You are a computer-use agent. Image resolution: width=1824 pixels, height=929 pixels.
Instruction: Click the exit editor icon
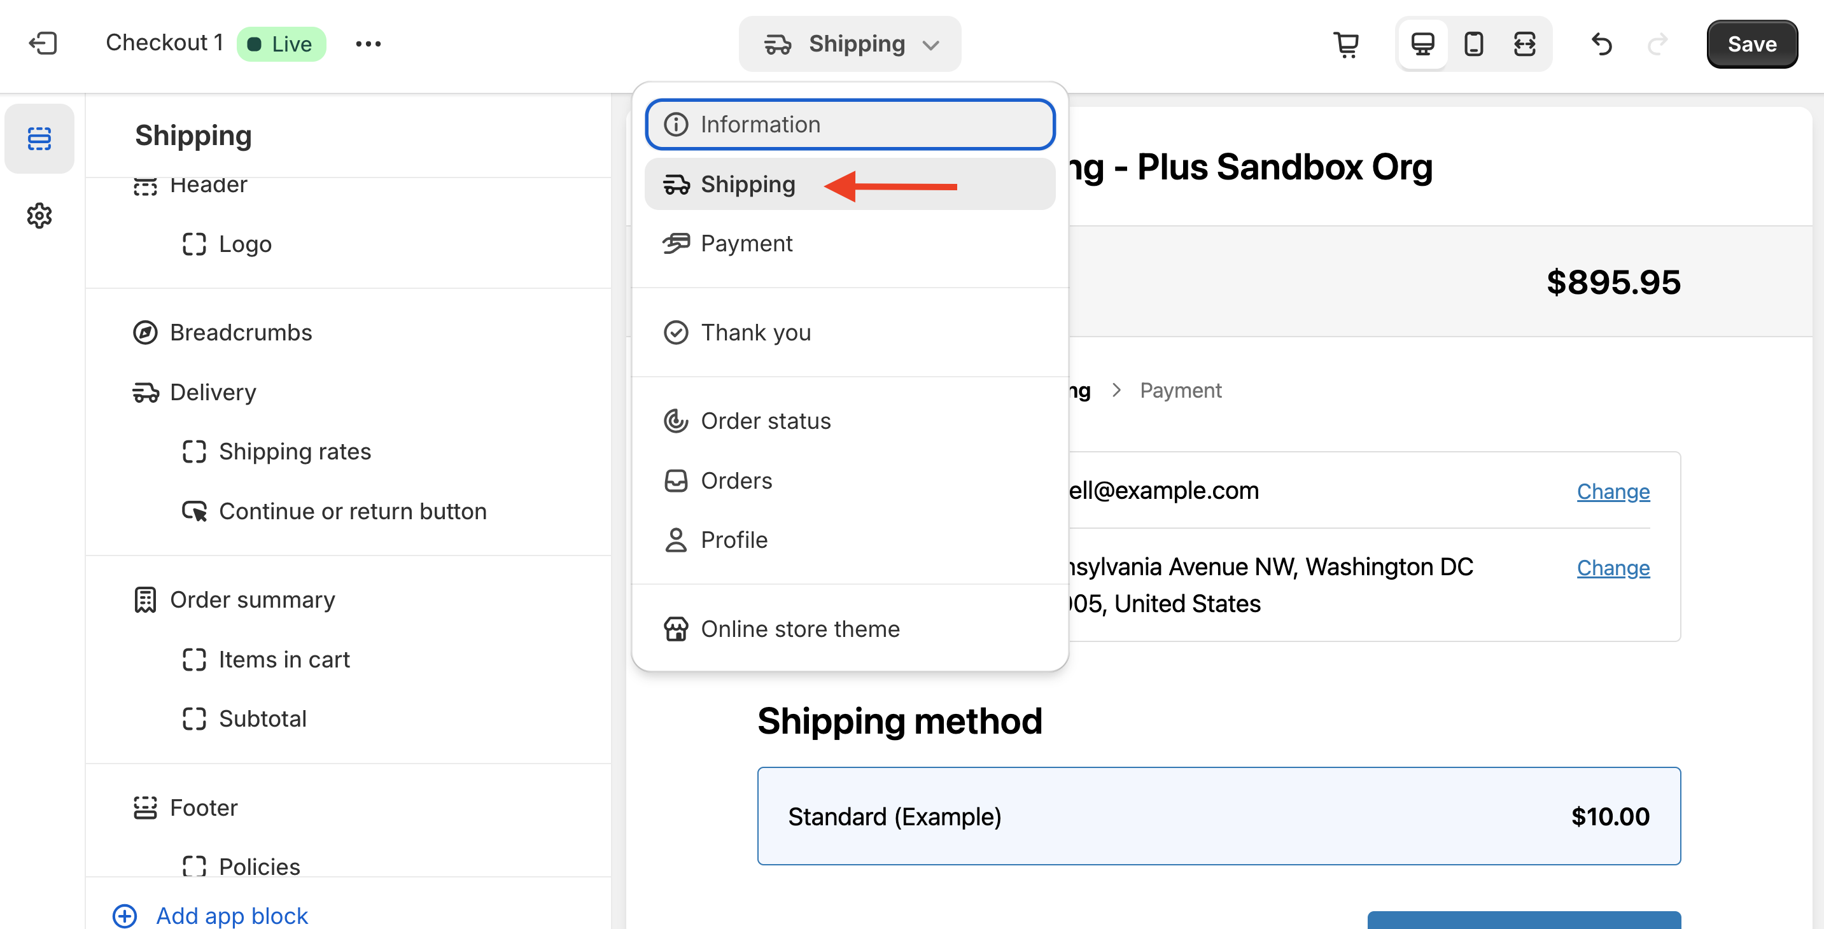(x=43, y=44)
